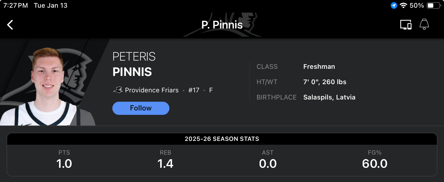Tap the Freshman class value
This screenshot has width=444, height=182.
pyautogui.click(x=319, y=67)
